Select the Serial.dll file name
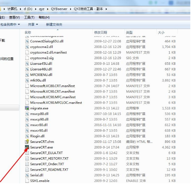 click(37, 175)
